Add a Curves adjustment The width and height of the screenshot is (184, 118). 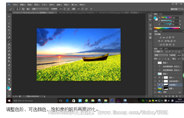[167, 38]
